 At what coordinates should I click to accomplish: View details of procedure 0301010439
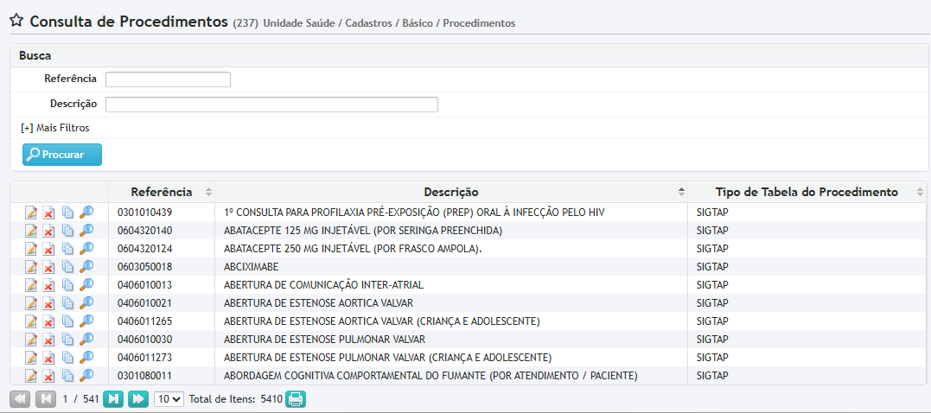86,213
